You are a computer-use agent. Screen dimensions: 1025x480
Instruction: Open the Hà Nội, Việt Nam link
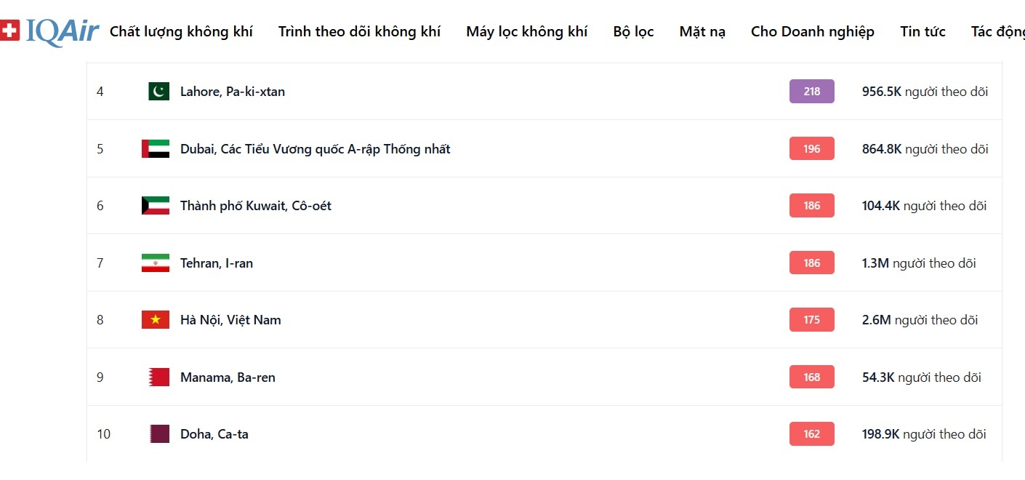(x=230, y=320)
